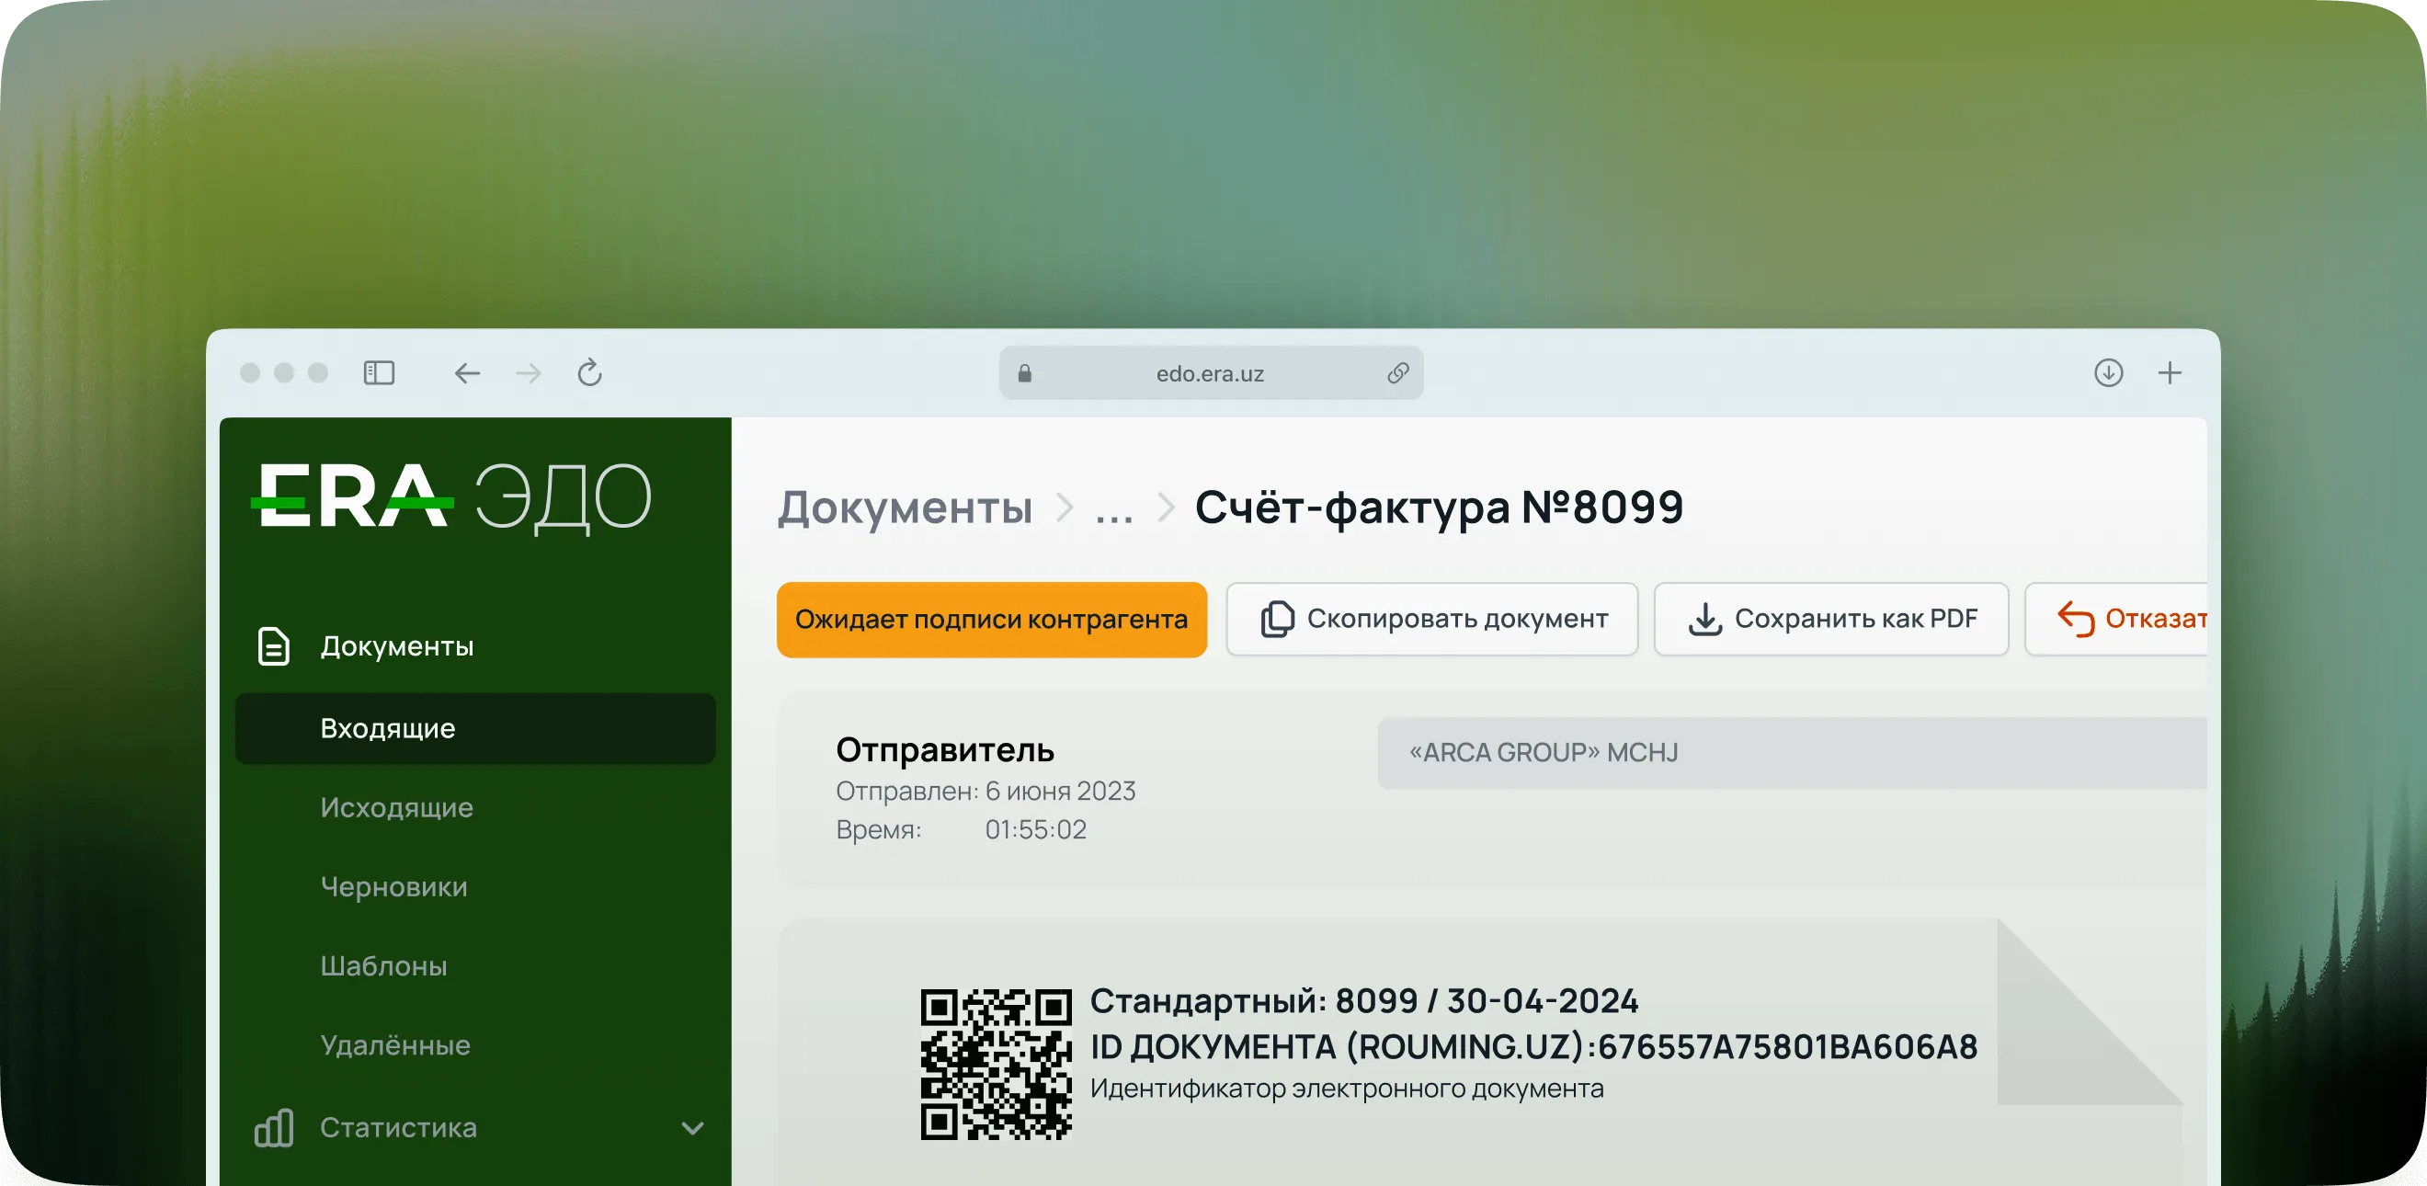The image size is (2427, 1186).
Task: Click the orange return arrow icon
Action: (x=2076, y=619)
